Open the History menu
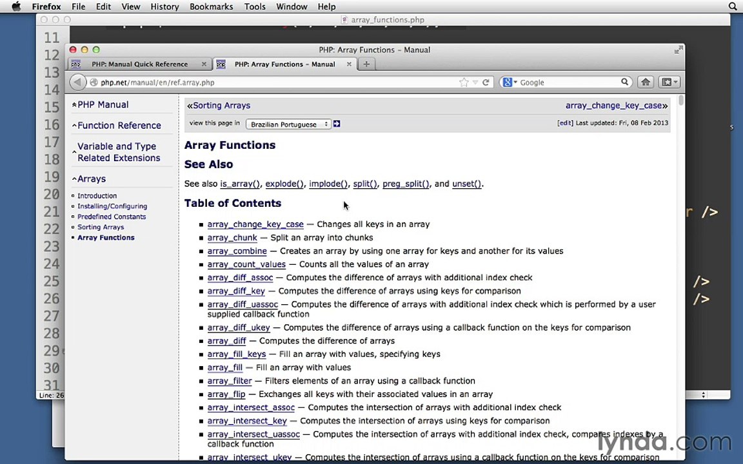This screenshot has height=464, width=743. click(x=164, y=6)
